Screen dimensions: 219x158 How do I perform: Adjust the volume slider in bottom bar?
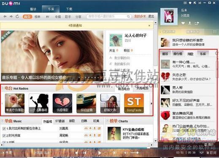pos(134,153)
